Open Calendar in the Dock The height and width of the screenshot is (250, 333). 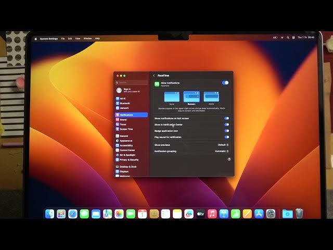[142, 214]
